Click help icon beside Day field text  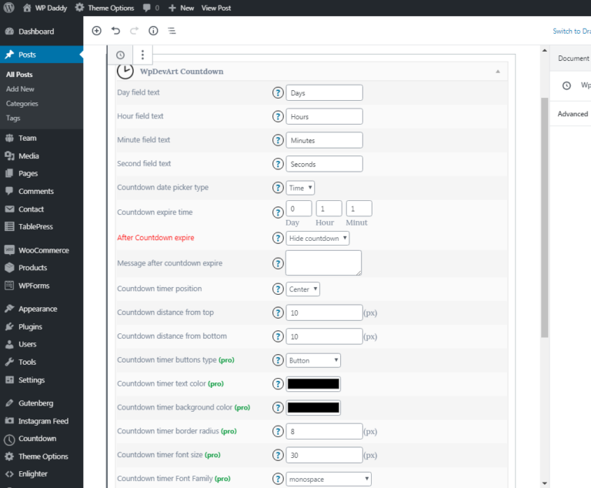(x=278, y=92)
